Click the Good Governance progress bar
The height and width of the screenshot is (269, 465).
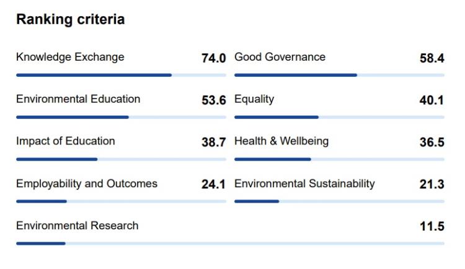pos(339,75)
